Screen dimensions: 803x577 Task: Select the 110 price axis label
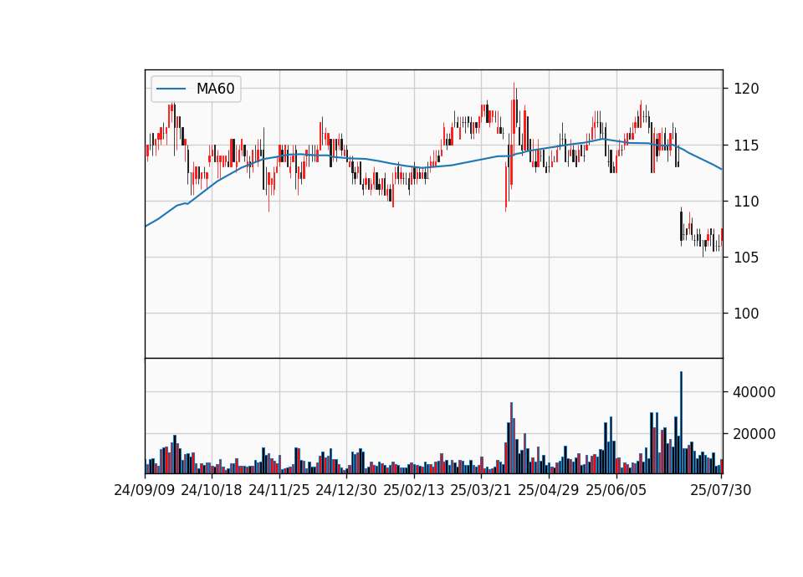click(746, 202)
